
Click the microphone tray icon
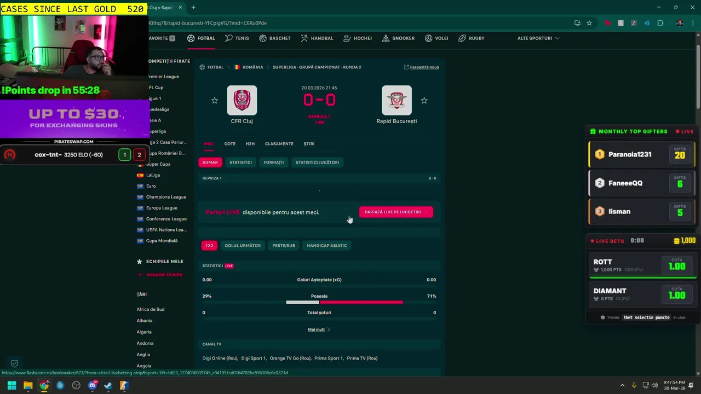634,385
